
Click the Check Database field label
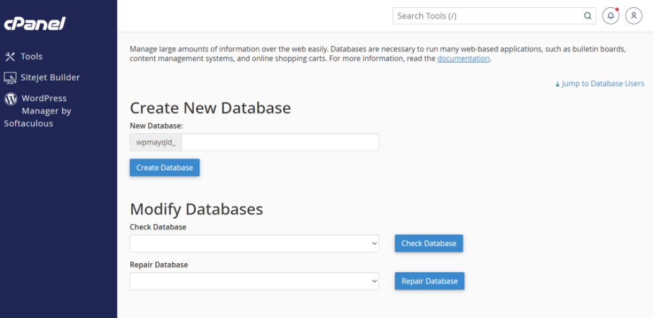(x=158, y=227)
